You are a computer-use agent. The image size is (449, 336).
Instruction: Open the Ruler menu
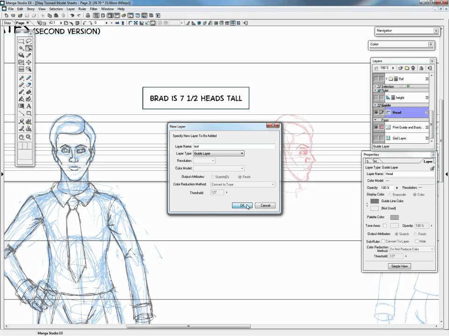[82, 9]
